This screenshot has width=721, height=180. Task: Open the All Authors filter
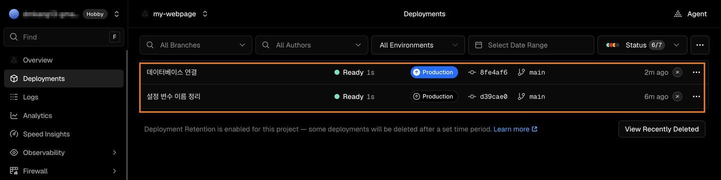(311, 45)
